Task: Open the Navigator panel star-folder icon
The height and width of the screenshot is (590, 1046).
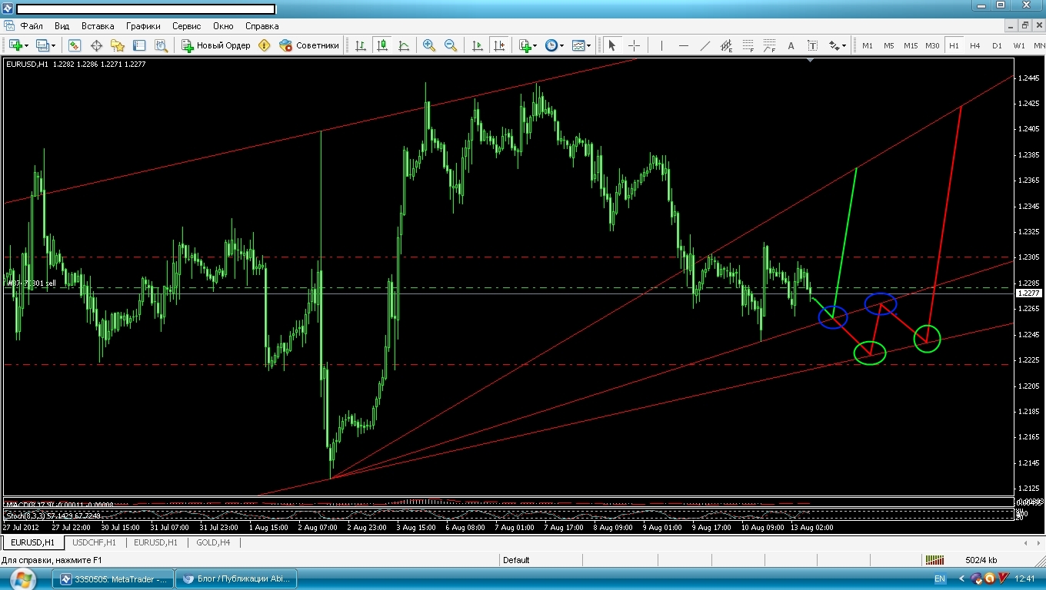Action: pyautogui.click(x=118, y=46)
